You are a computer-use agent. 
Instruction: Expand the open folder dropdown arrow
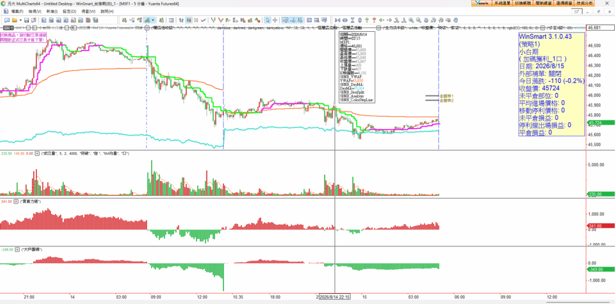click(x=20, y=20)
